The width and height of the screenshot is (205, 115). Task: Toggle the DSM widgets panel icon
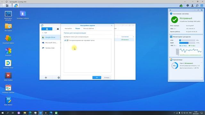tap(202, 6)
